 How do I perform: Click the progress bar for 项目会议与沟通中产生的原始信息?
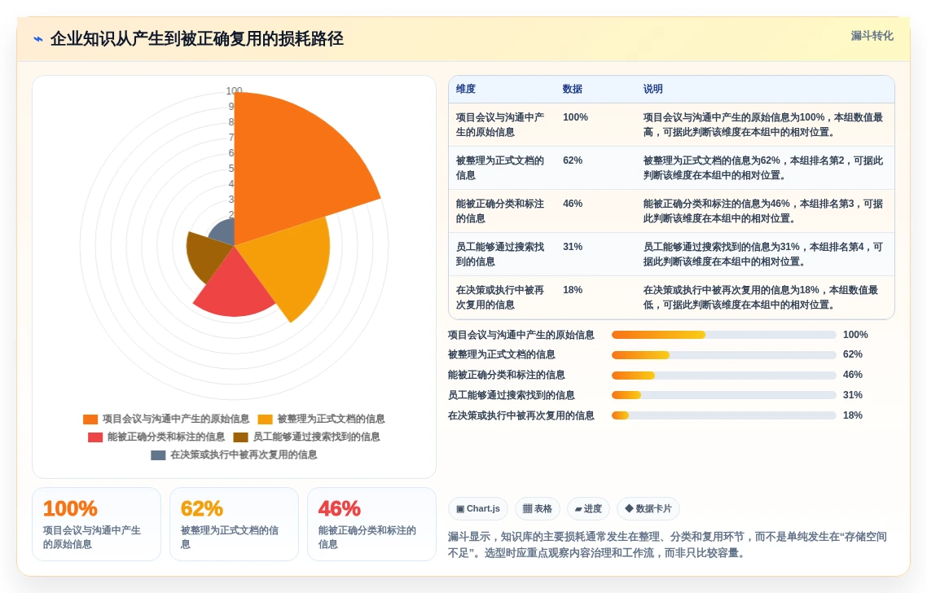[x=723, y=336]
